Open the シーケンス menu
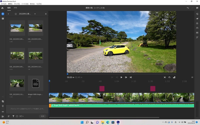The width and height of the screenshot is (200, 125). click(x=24, y=4)
